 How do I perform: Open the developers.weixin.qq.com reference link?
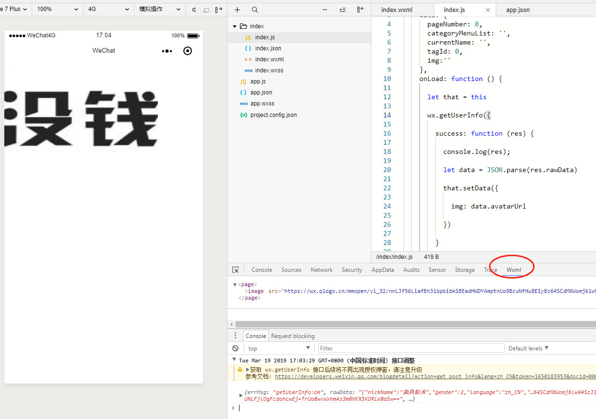[435, 376]
